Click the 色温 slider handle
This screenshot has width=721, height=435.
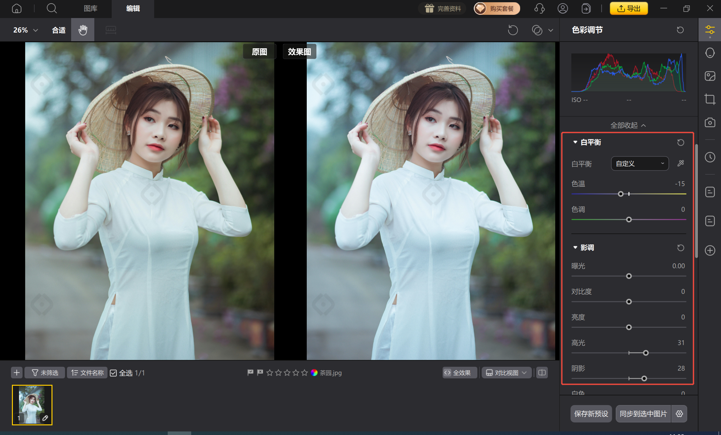pos(621,194)
